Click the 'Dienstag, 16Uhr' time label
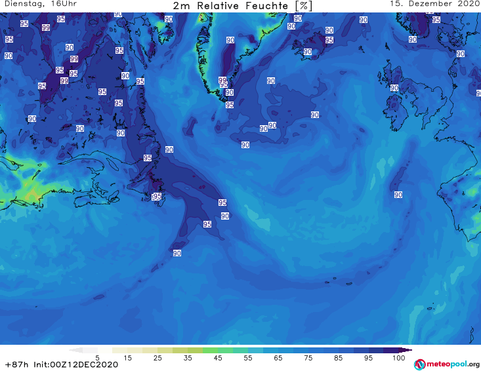Image resolution: width=481 pixels, height=371 pixels. coord(41,4)
